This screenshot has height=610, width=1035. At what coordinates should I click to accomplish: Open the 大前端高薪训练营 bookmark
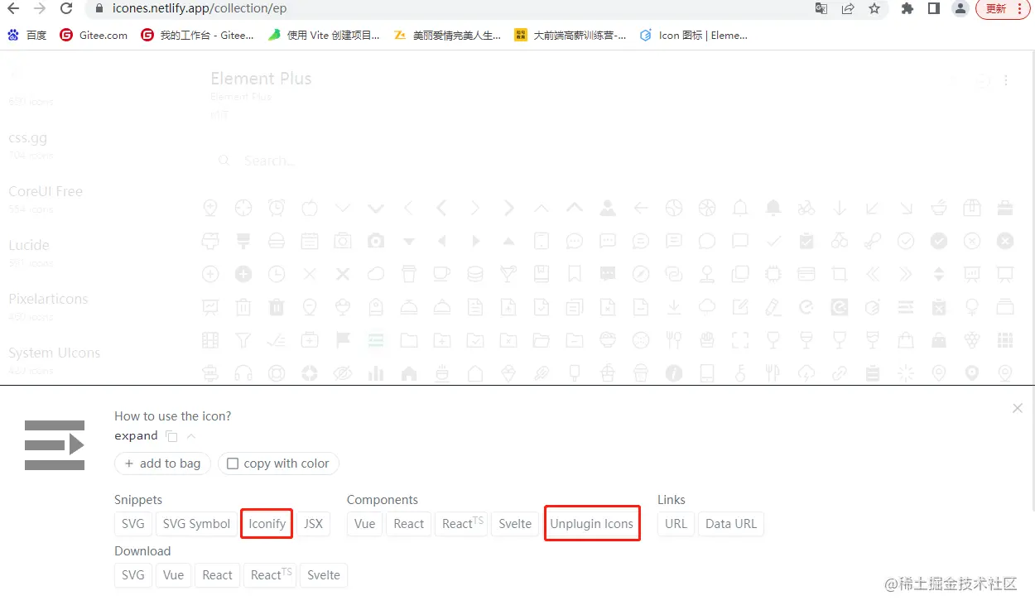pyautogui.click(x=570, y=35)
